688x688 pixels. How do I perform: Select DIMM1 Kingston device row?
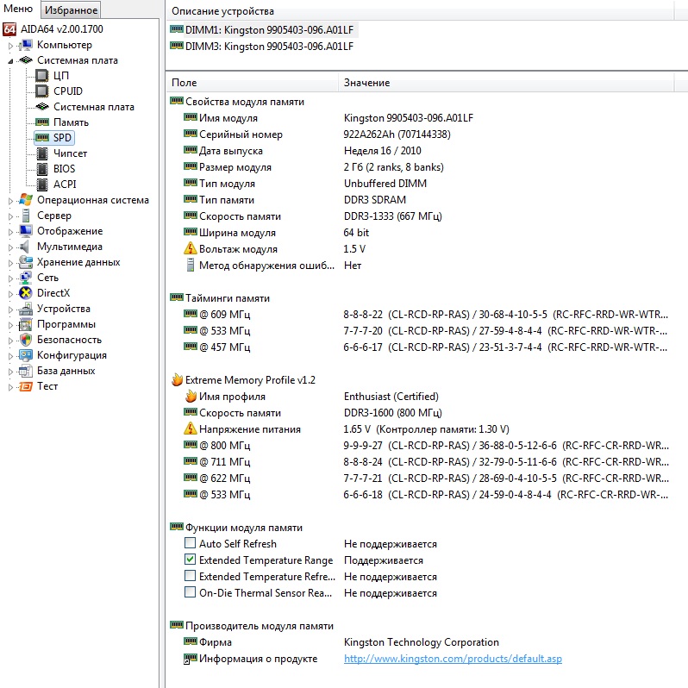[262, 30]
